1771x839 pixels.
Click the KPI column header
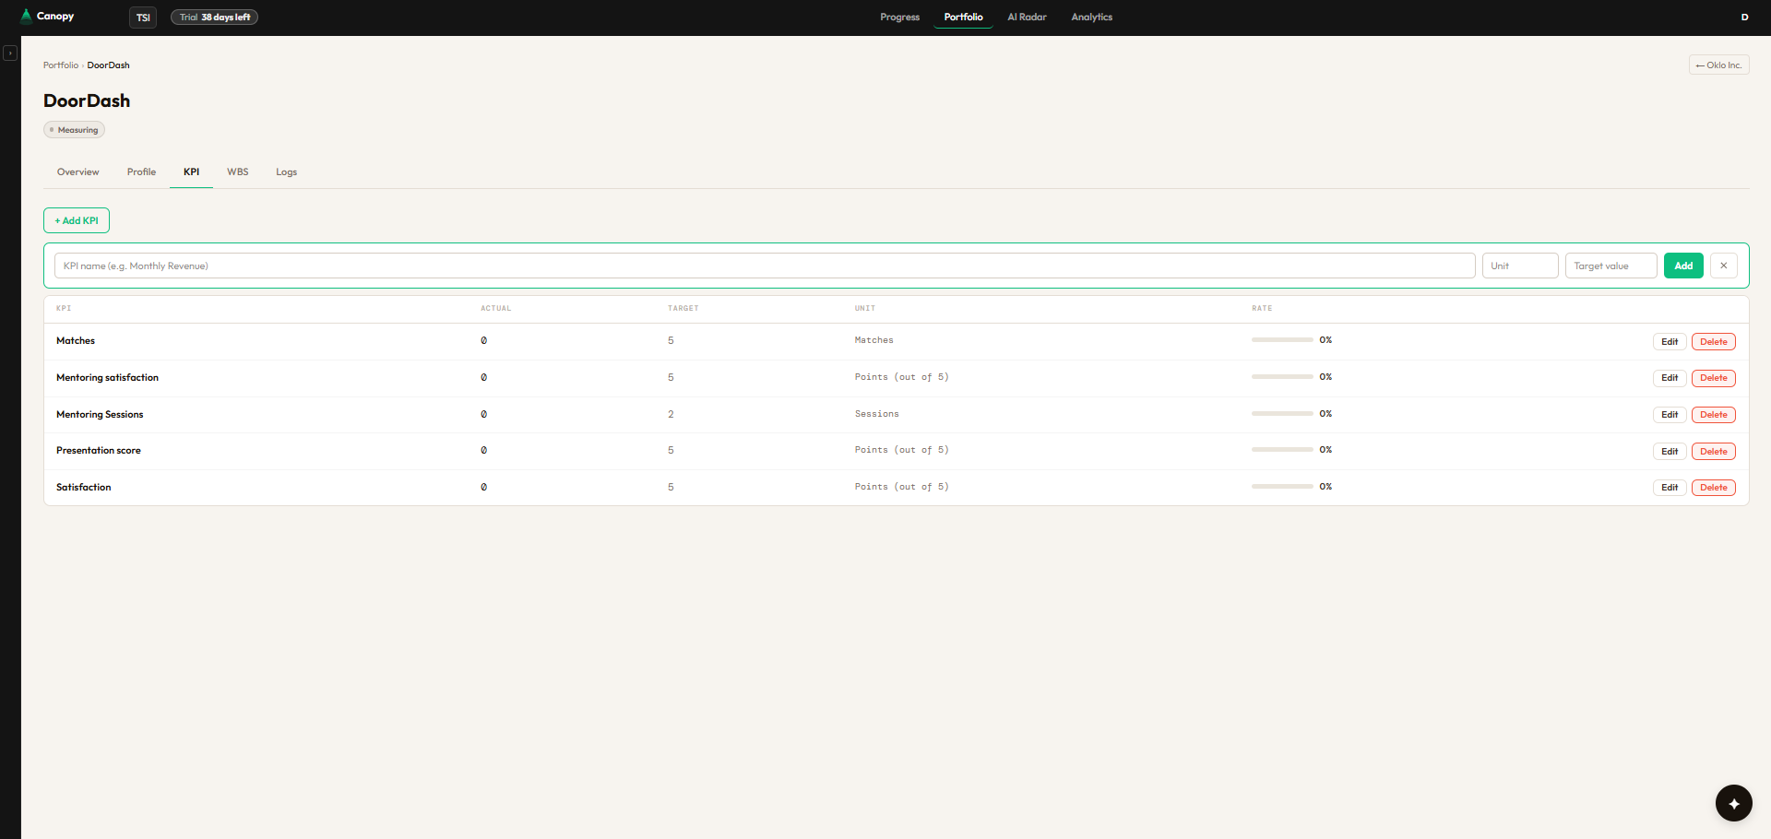click(64, 309)
